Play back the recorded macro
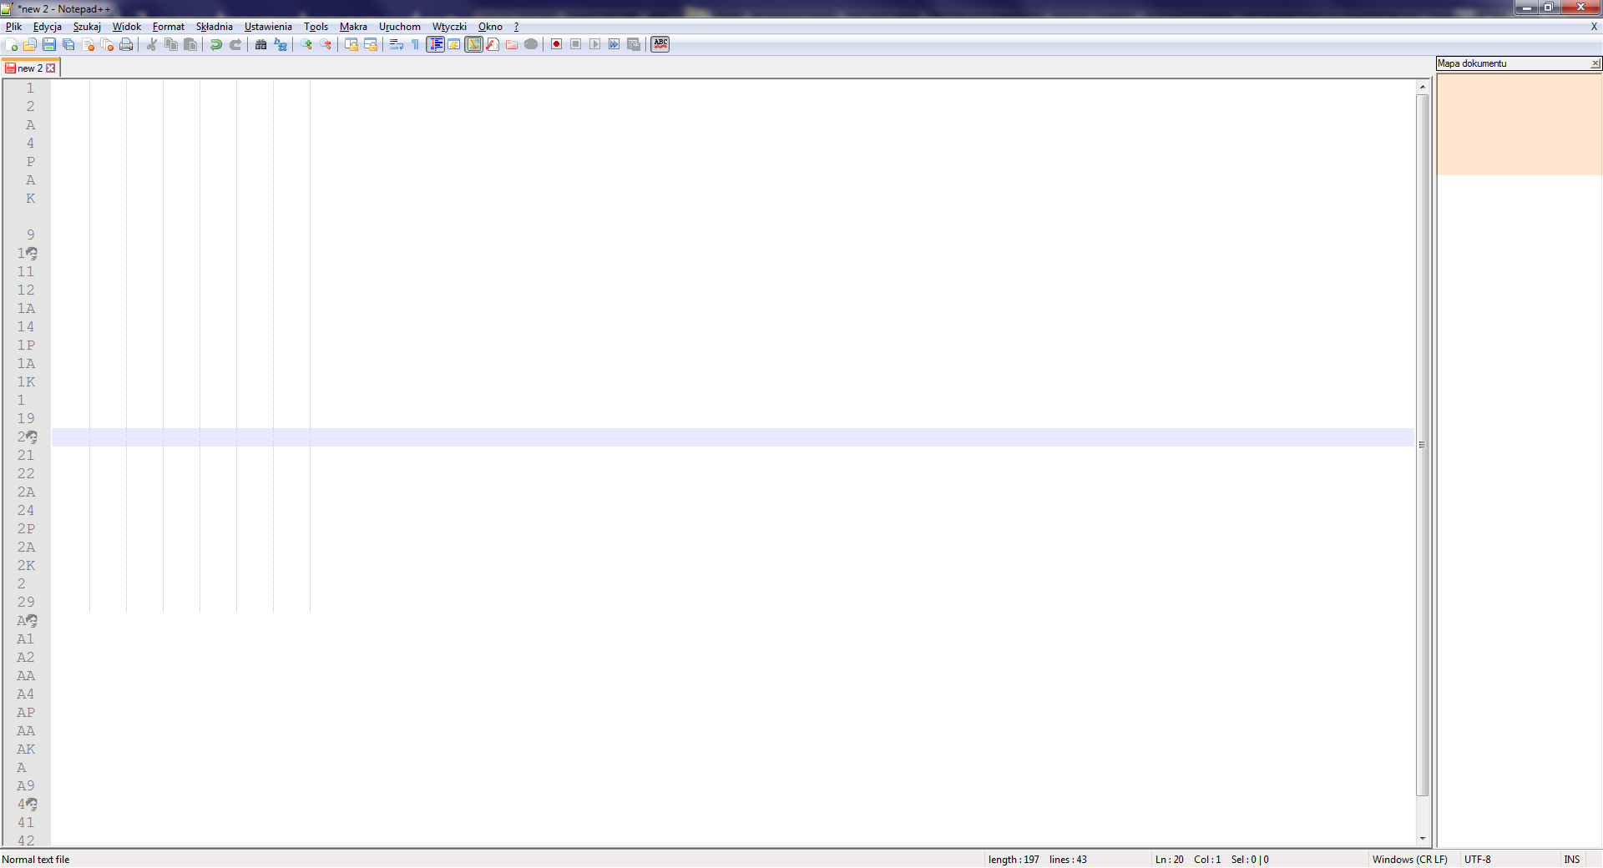The image size is (1603, 868). pyautogui.click(x=594, y=44)
